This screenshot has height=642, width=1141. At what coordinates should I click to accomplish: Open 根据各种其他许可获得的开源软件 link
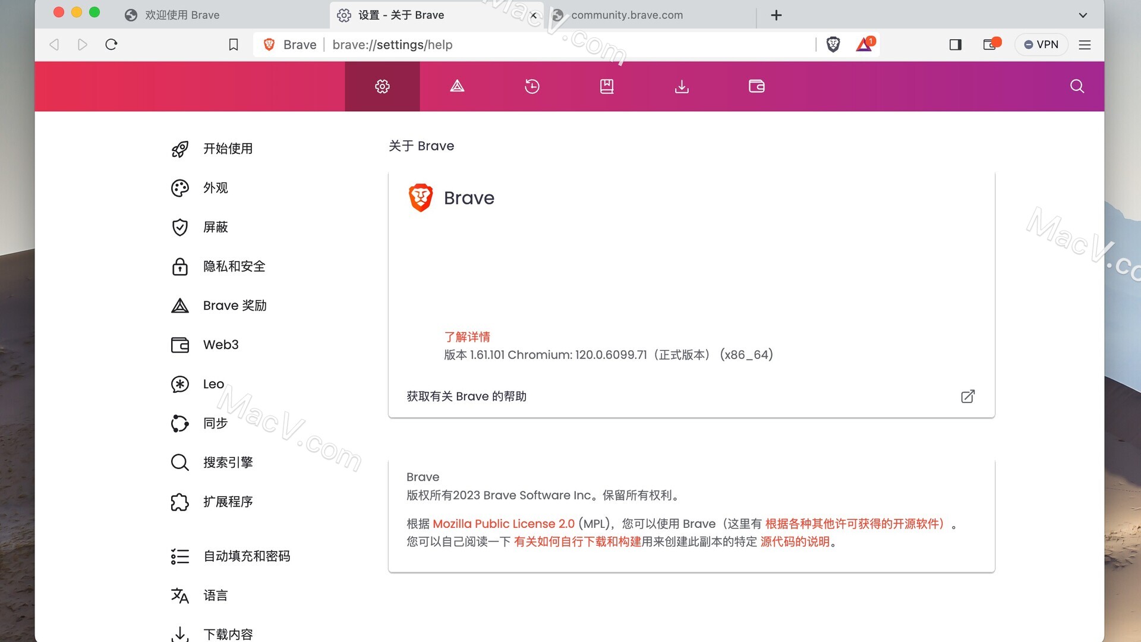pyautogui.click(x=855, y=524)
